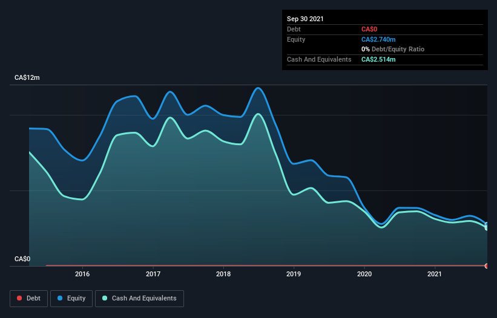Click the 2016 x-axis label
The image size is (497, 318).
pos(82,274)
